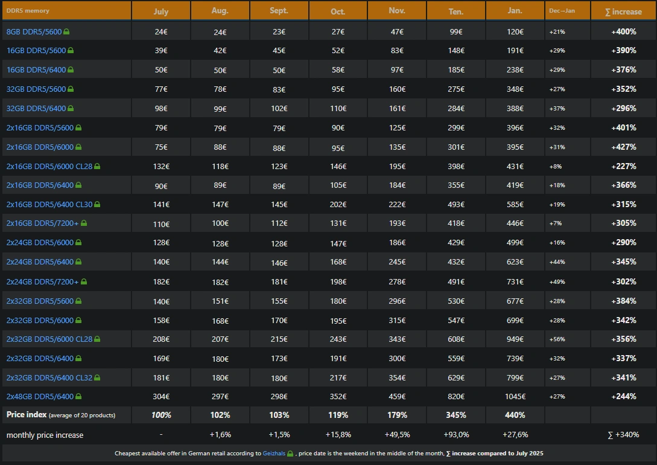Open the 32GB DDR5/5600 product link
The image size is (657, 465).
[x=36, y=89]
